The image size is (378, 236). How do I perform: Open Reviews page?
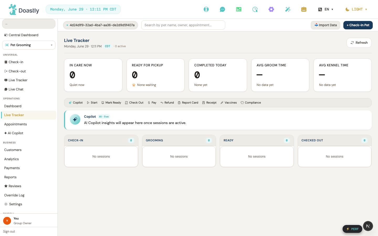pos(29,186)
